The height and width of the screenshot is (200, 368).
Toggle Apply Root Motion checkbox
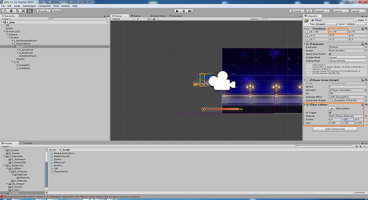point(330,54)
